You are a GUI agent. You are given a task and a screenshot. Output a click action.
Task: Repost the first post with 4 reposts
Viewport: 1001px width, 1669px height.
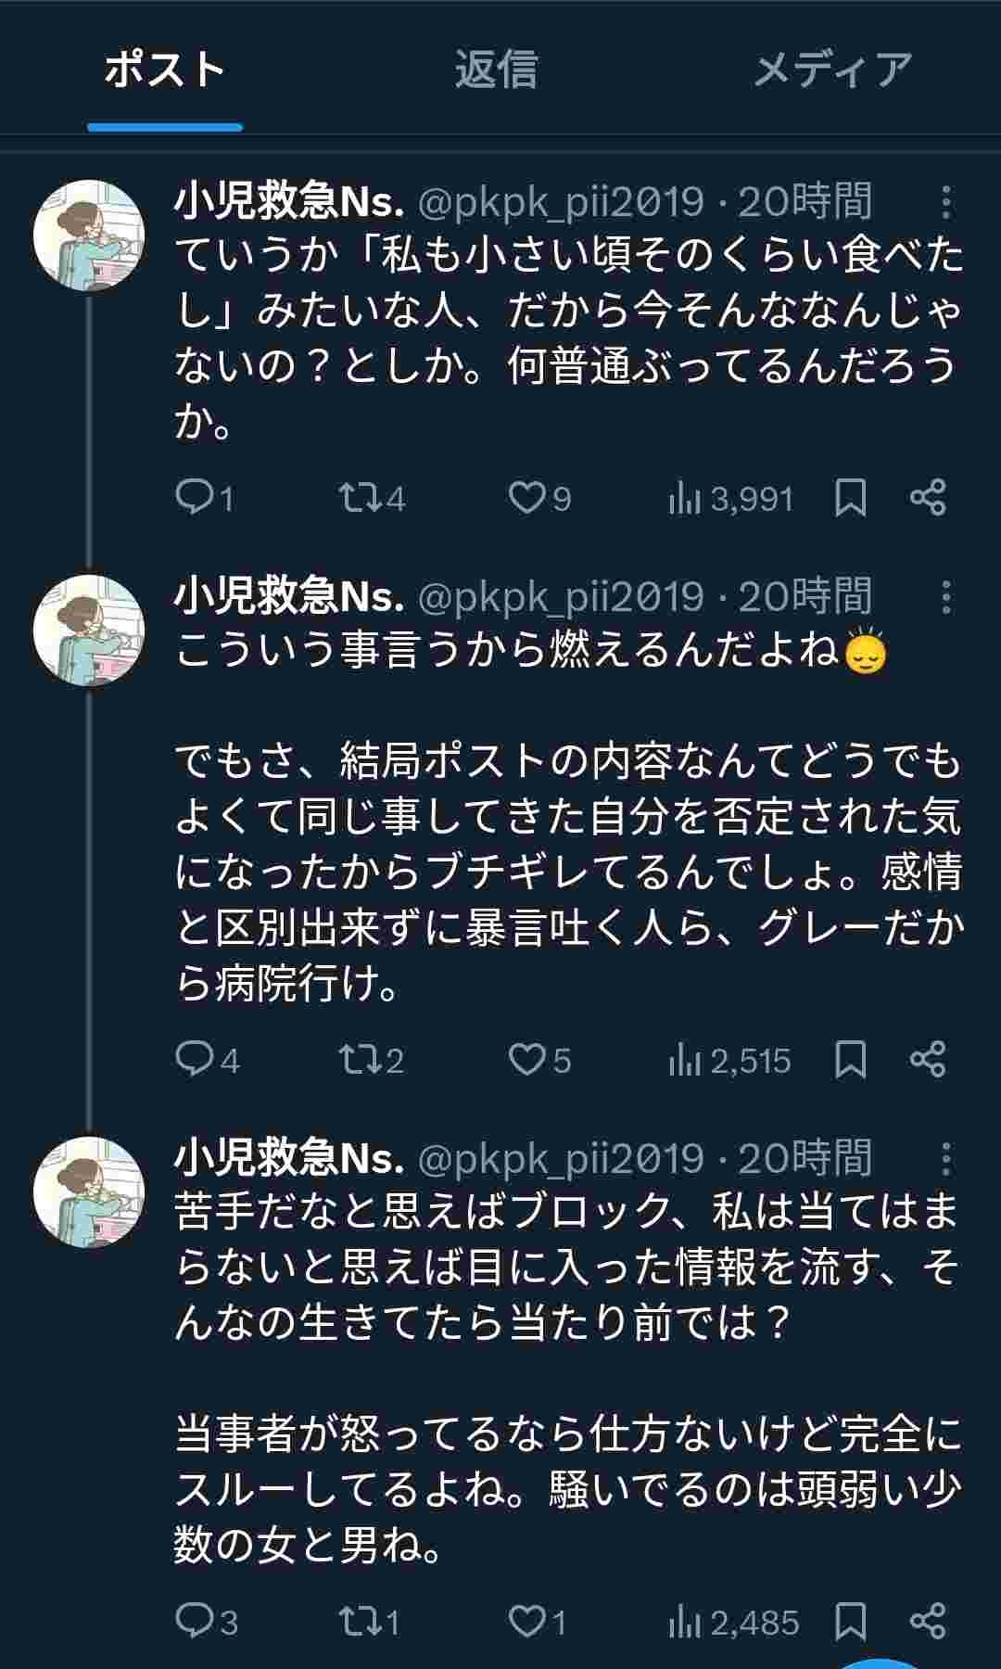(x=360, y=498)
